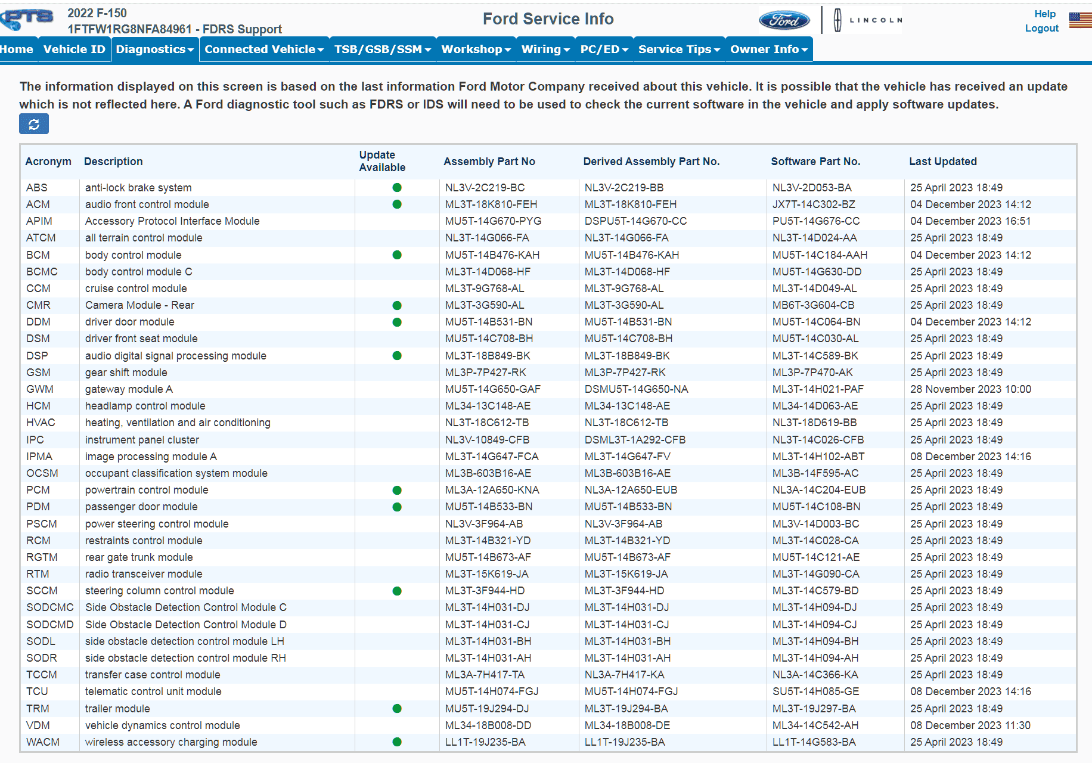
Task: Click green update dot for Camera Module - Rear
Action: [397, 305]
